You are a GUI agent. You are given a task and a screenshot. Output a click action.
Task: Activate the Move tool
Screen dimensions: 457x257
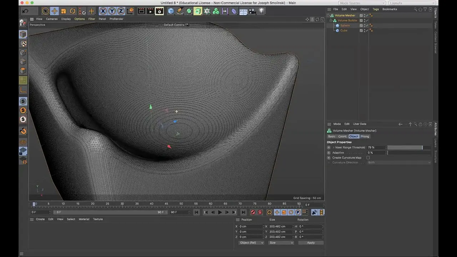54,11
